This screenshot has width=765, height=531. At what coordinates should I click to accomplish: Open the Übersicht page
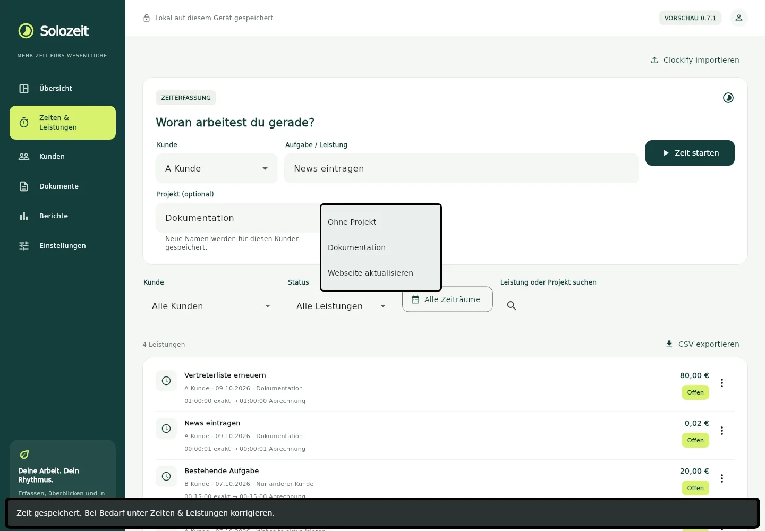coord(63,89)
